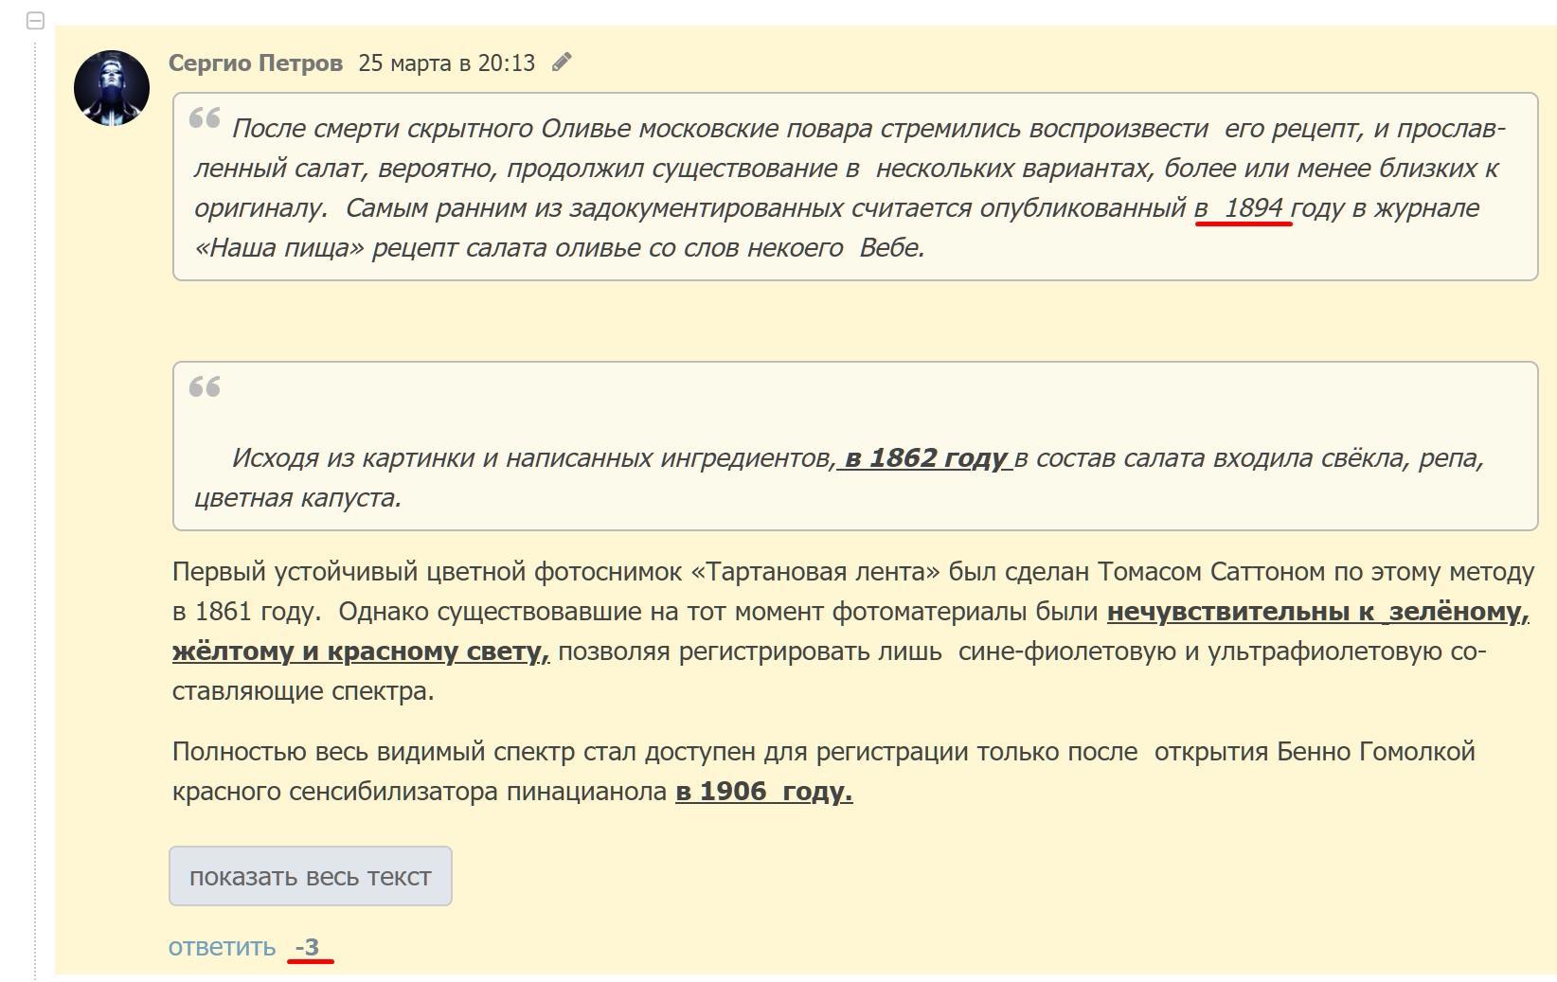Image resolution: width=1557 pixels, height=982 pixels.
Task: Click the bold 'в 1862 году' text
Action: 925,458
